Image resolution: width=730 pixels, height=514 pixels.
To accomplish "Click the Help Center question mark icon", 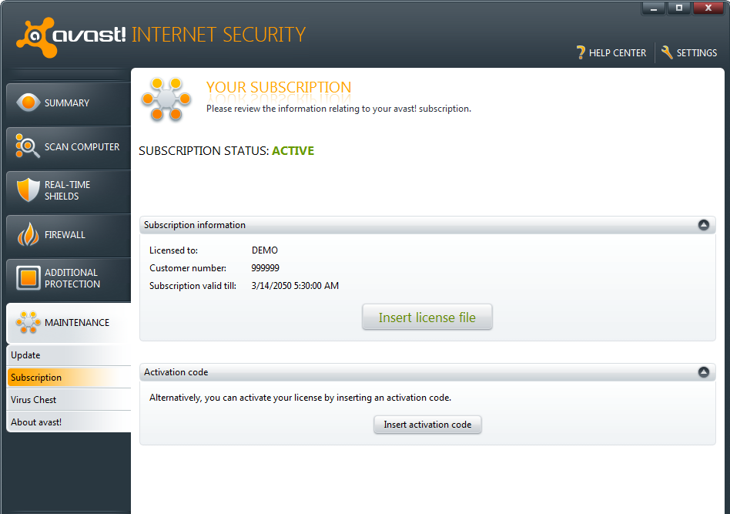I will point(581,52).
